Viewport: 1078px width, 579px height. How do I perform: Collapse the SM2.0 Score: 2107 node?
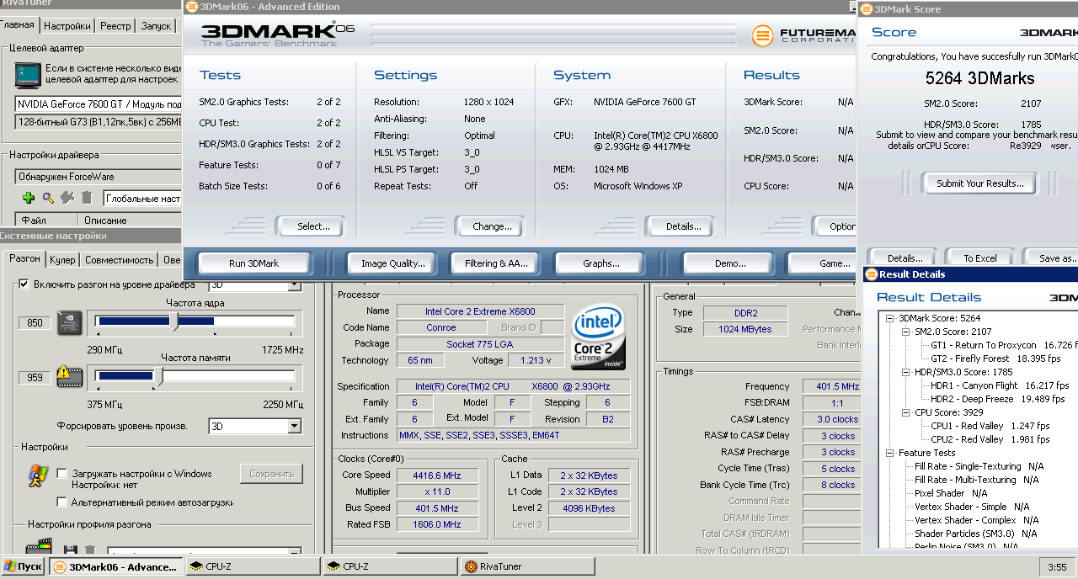(906, 332)
